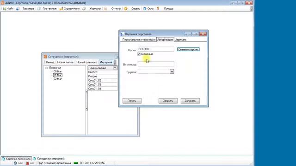Click the Помощь menu icon

click(158, 9)
